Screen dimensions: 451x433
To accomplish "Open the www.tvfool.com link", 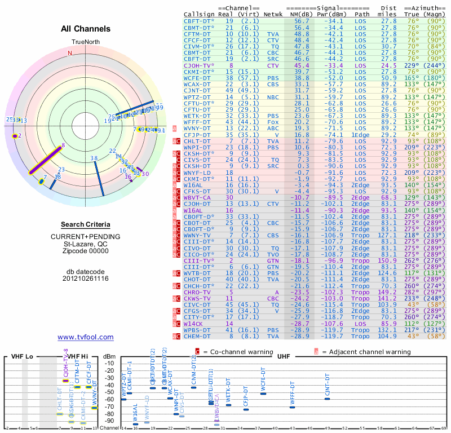I will [x=86, y=337].
